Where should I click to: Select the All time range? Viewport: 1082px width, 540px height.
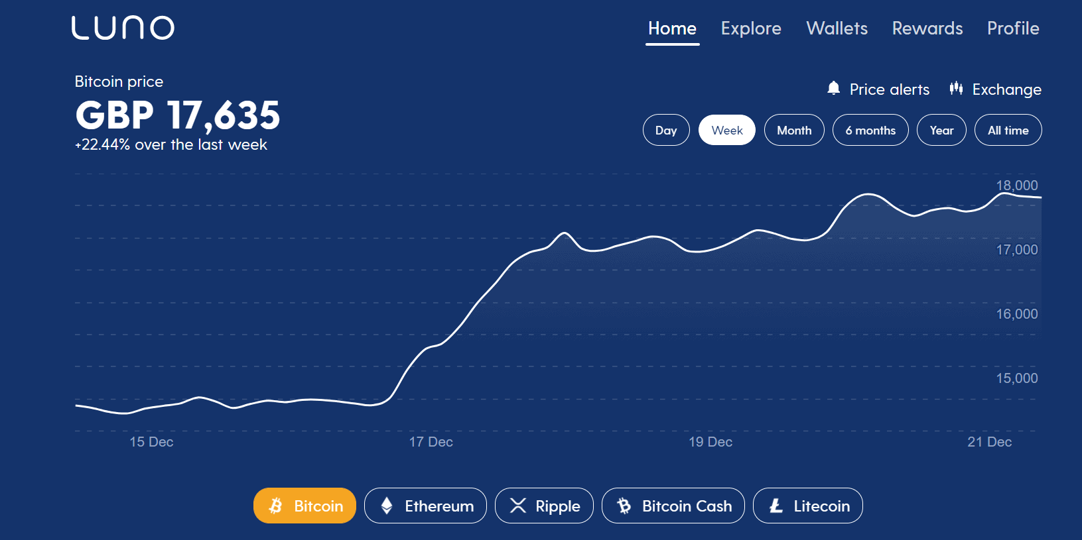tap(1008, 130)
